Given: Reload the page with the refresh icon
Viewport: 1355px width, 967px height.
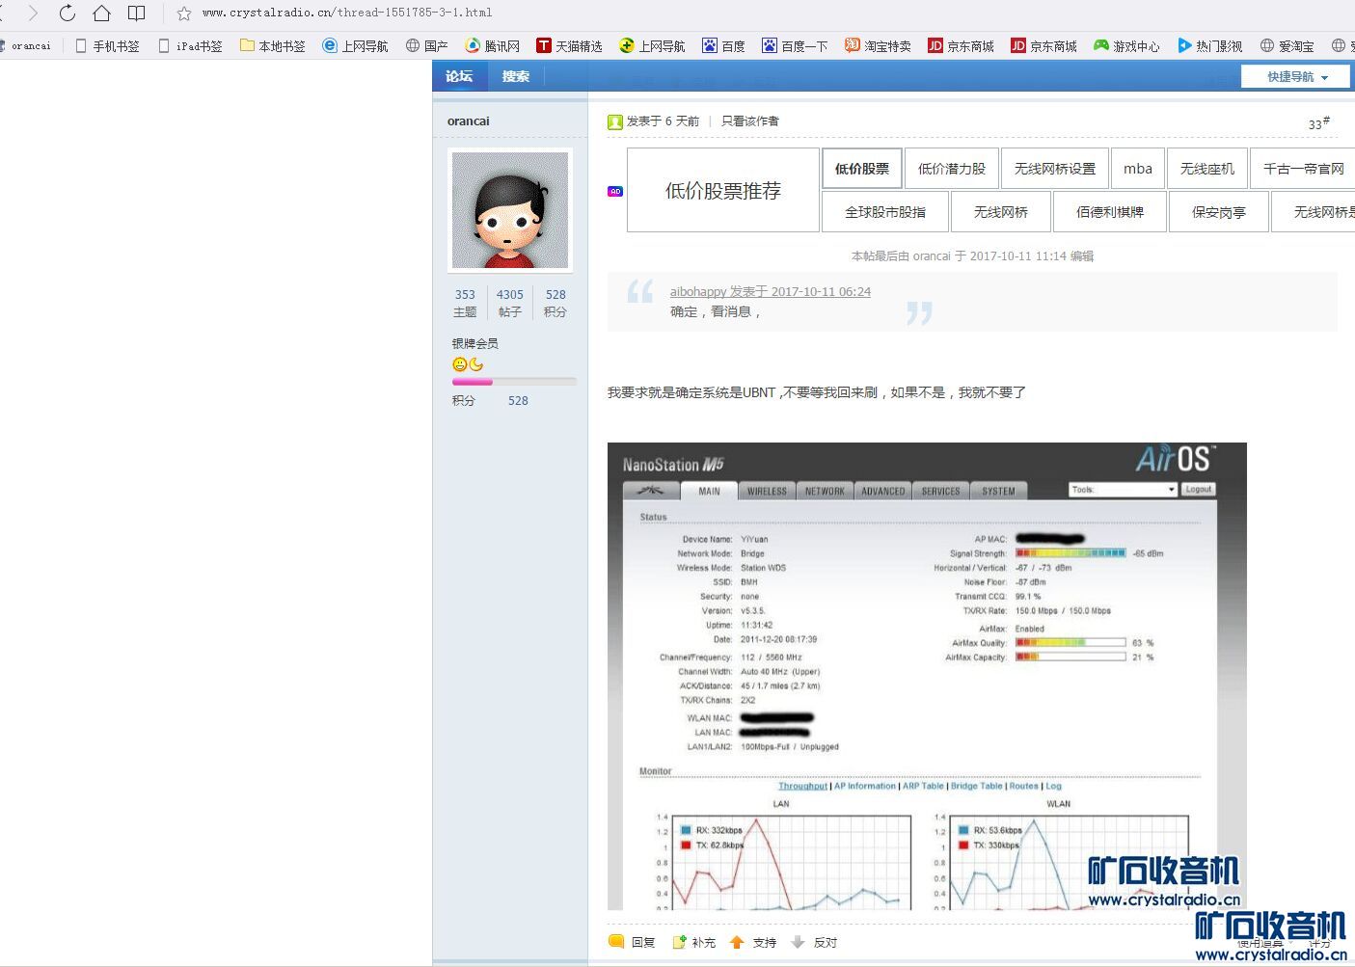Looking at the screenshot, I should click(x=67, y=13).
